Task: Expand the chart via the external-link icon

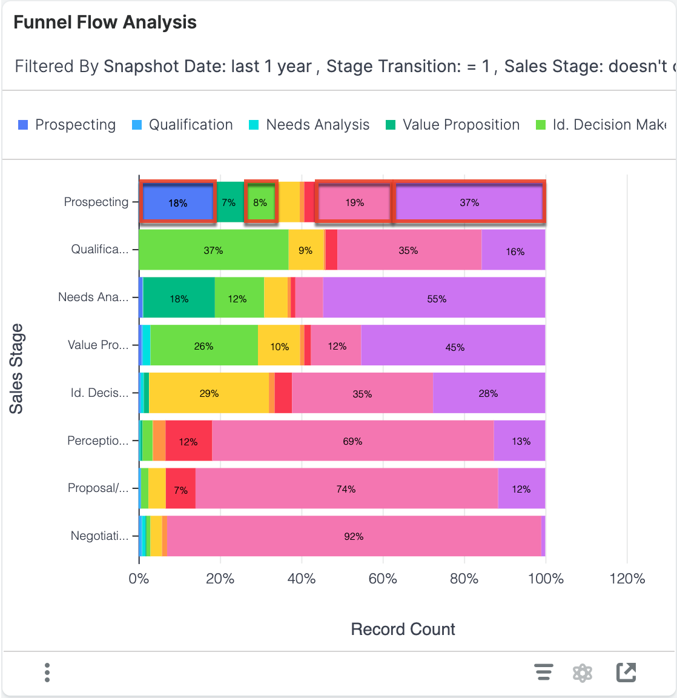Action: point(627,673)
